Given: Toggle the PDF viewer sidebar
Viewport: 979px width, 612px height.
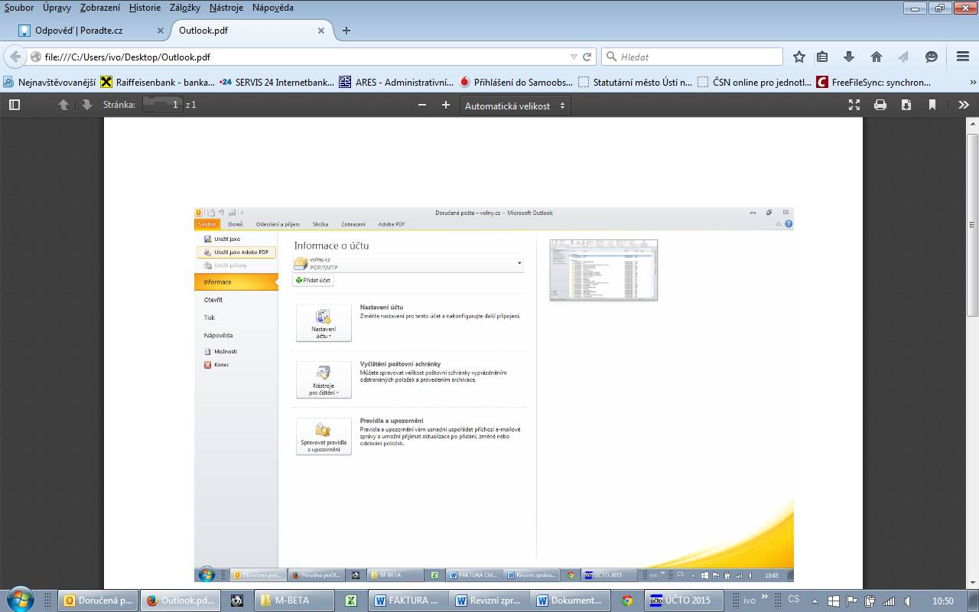Looking at the screenshot, I should click(x=14, y=105).
